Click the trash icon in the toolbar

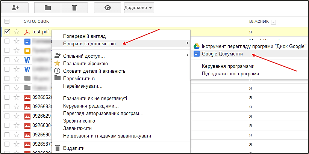point(74,7)
